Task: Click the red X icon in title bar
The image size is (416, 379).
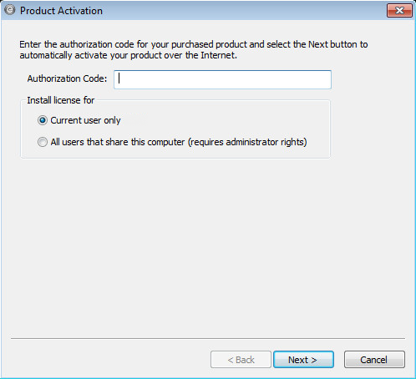Action: click(399, 11)
